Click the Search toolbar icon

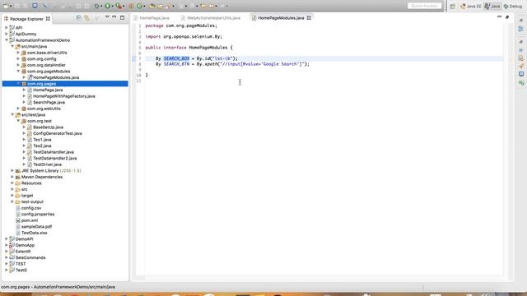[x=168, y=6]
